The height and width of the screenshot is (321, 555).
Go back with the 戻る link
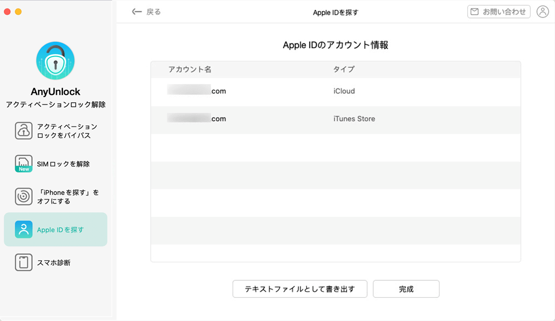point(146,12)
